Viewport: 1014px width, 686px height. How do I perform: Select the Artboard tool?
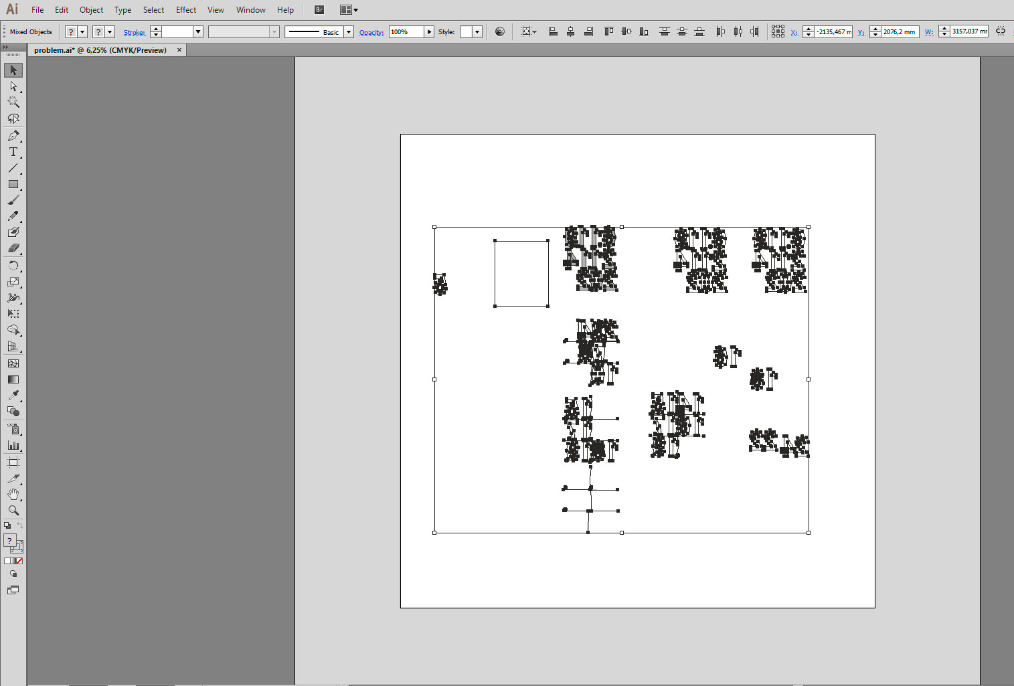tap(13, 462)
